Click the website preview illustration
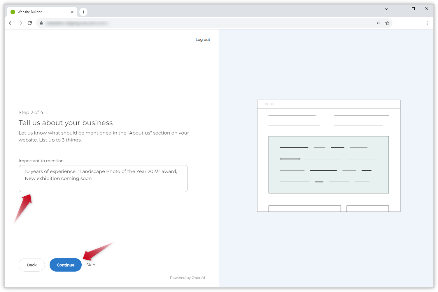This screenshot has width=438, height=292. coord(328,156)
